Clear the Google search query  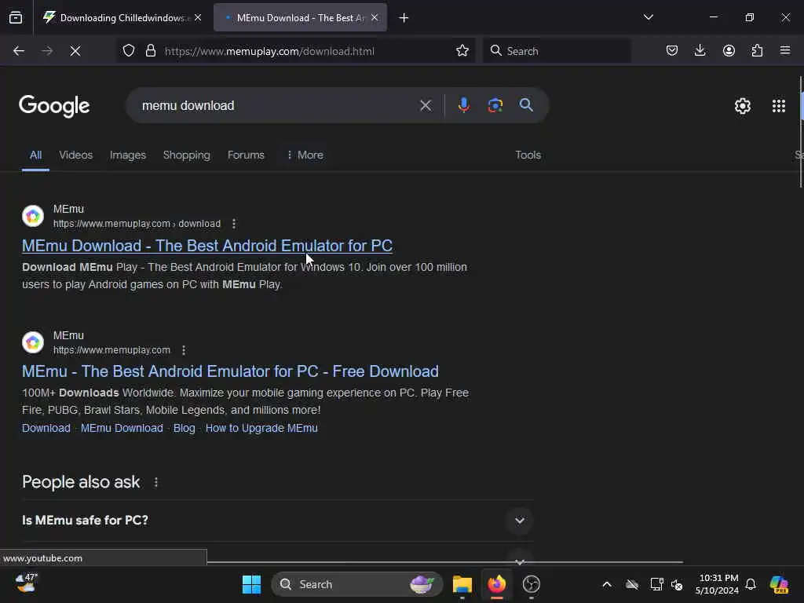[426, 106]
